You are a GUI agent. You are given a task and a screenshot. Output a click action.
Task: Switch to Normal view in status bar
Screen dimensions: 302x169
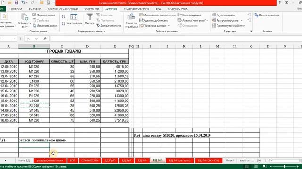click(x=247, y=166)
